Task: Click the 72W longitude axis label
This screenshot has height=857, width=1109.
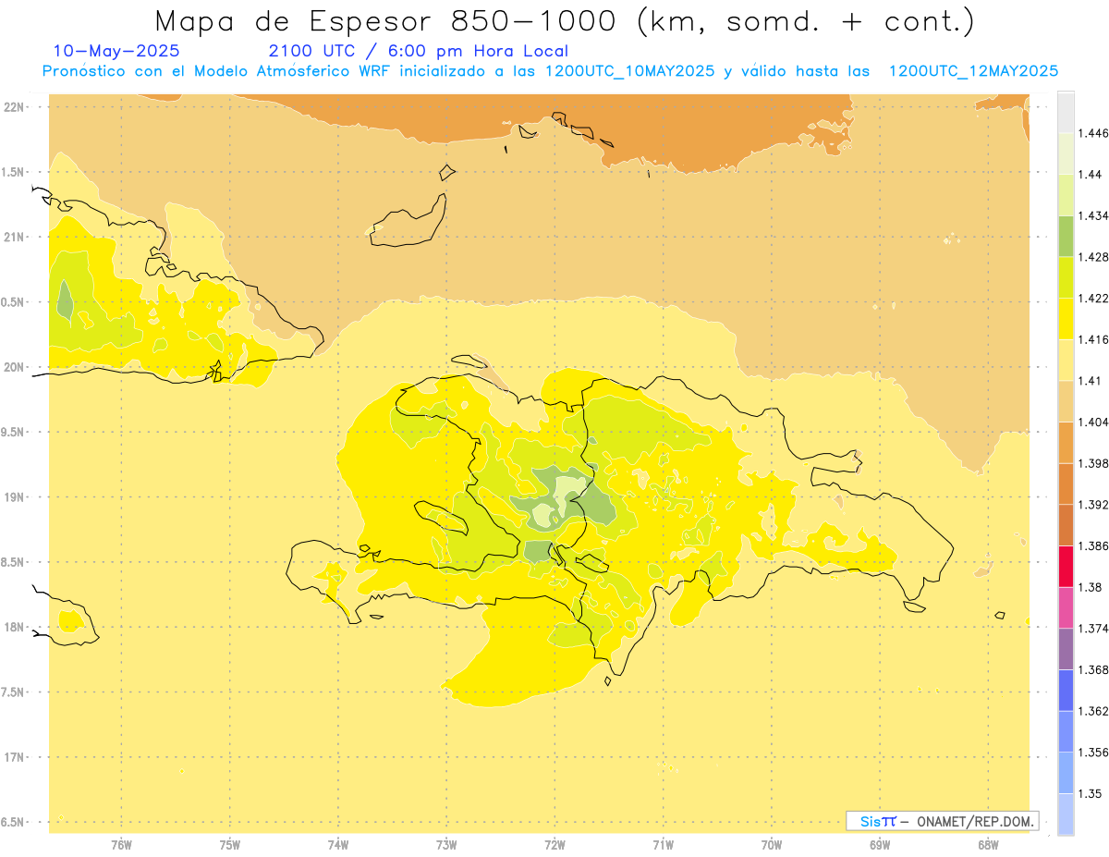Action: coord(554,845)
